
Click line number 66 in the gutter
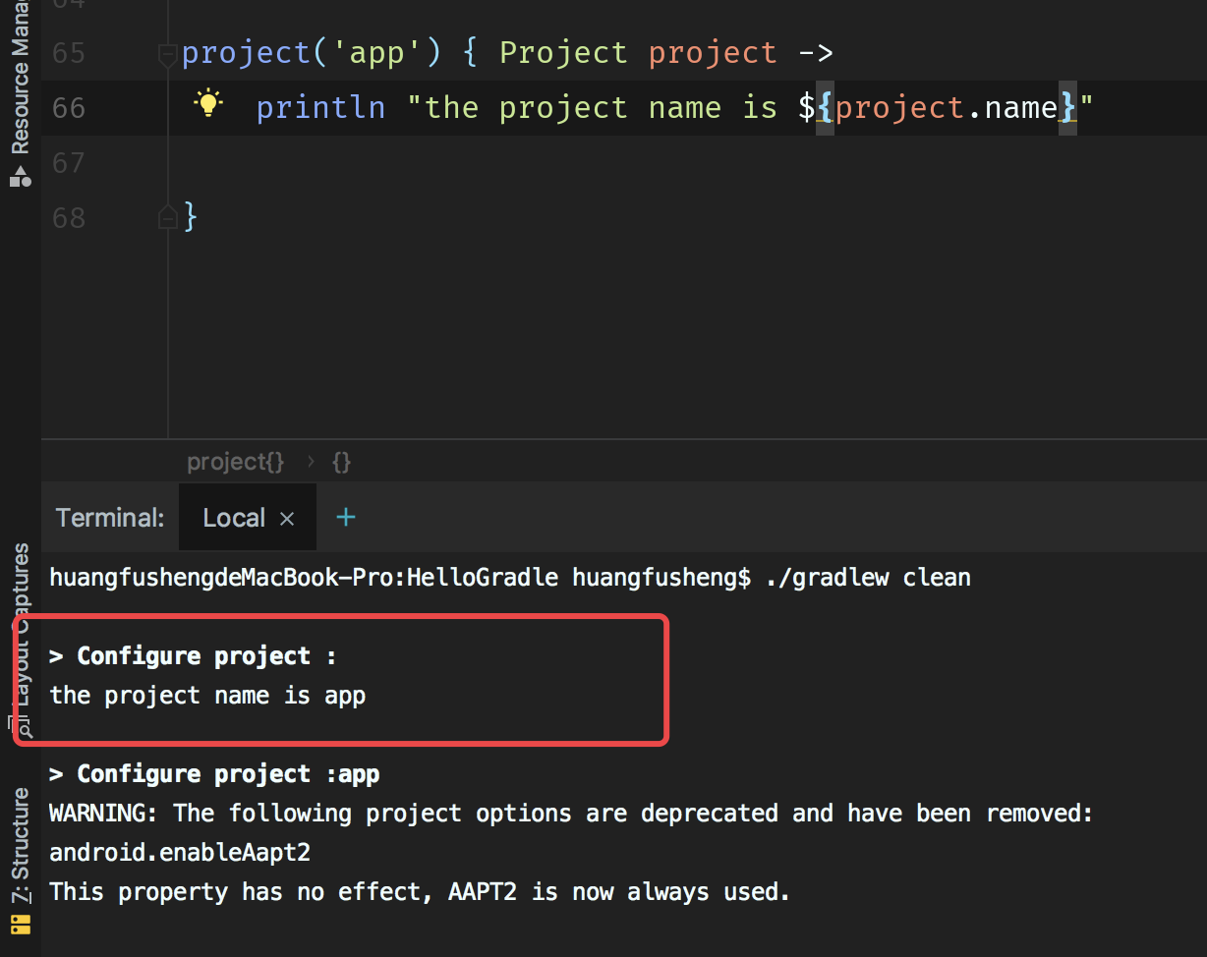click(69, 107)
